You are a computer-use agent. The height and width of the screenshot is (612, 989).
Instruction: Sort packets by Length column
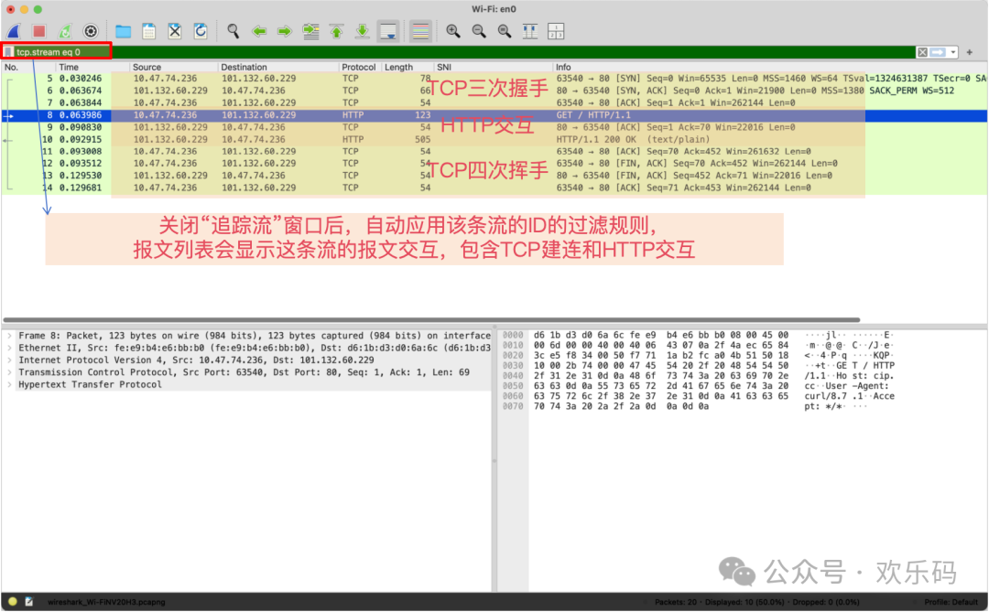point(408,67)
